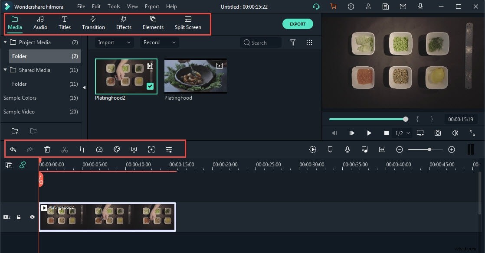This screenshot has height=253, width=485.
Task: Open the Speed control tool
Action: [x=99, y=149]
